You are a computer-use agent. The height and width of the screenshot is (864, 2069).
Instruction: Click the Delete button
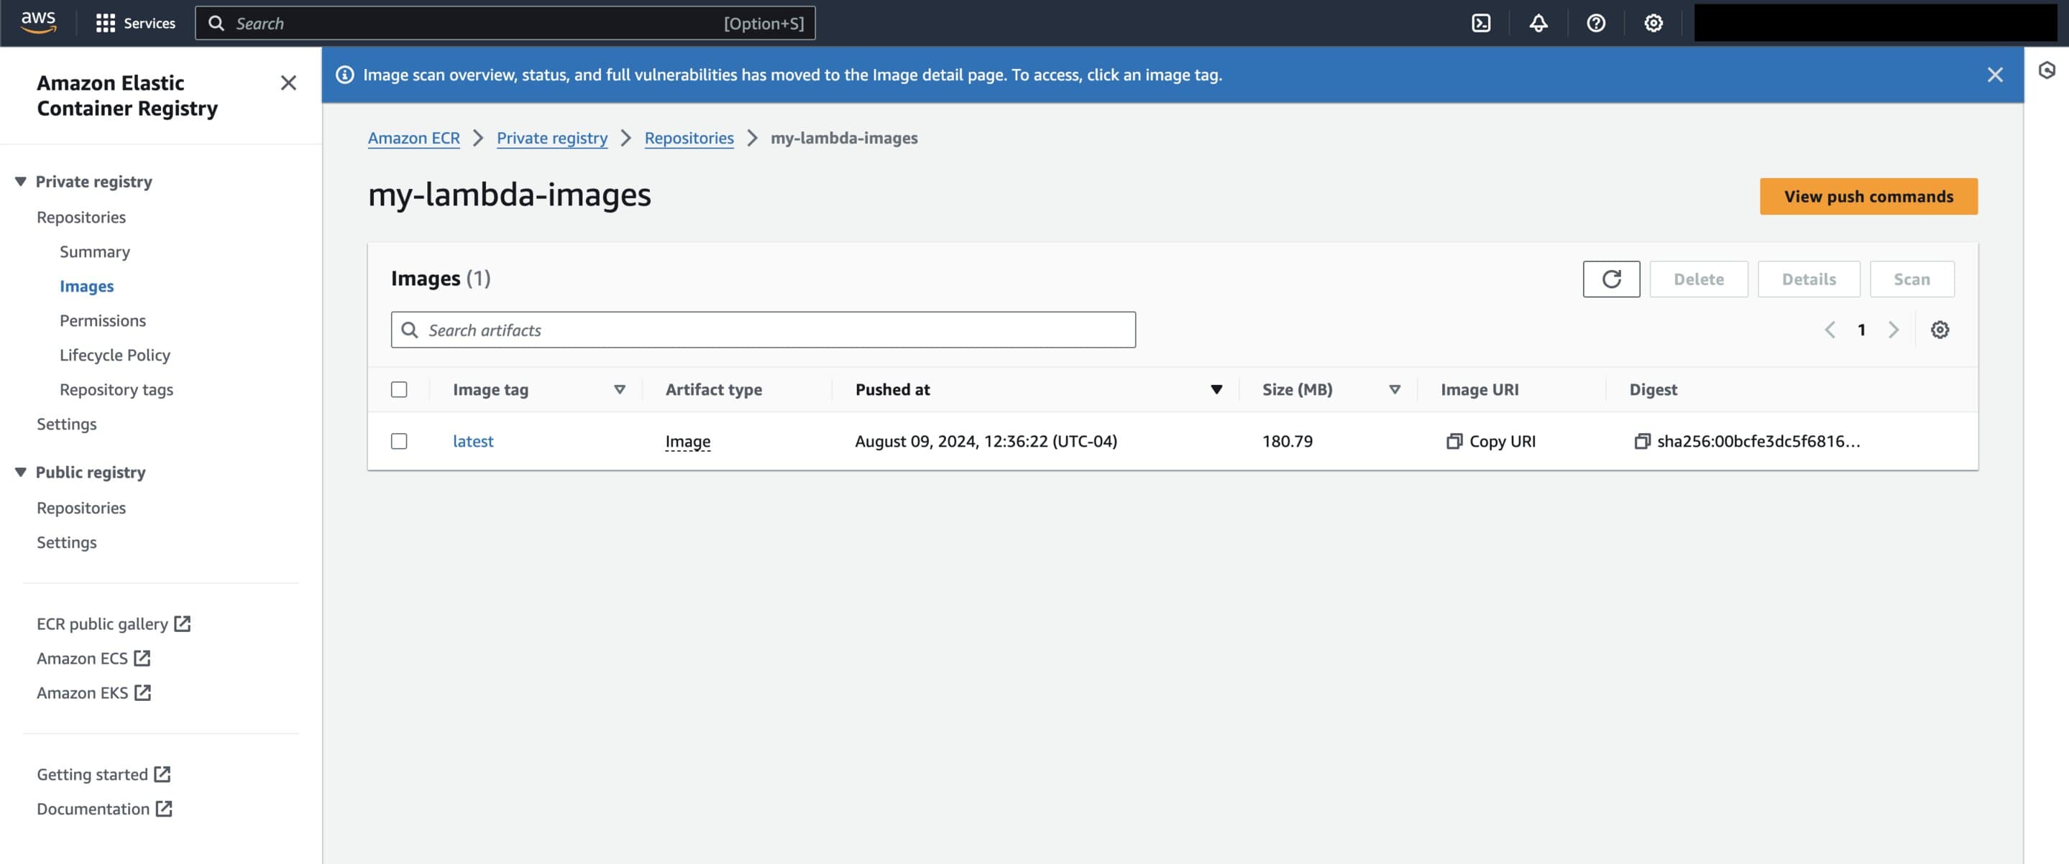1698,279
